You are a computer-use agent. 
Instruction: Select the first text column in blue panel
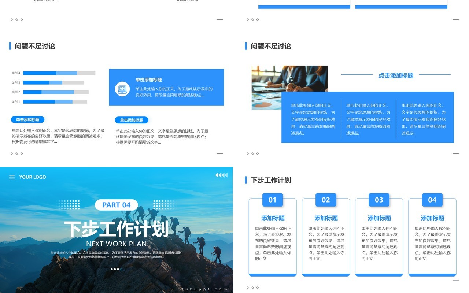(313, 119)
